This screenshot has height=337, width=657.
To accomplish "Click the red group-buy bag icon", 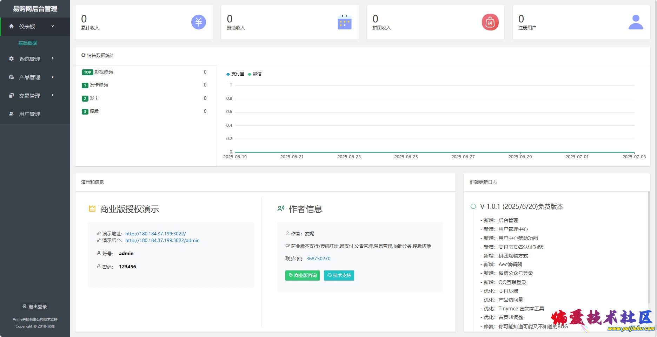I will click(x=490, y=22).
